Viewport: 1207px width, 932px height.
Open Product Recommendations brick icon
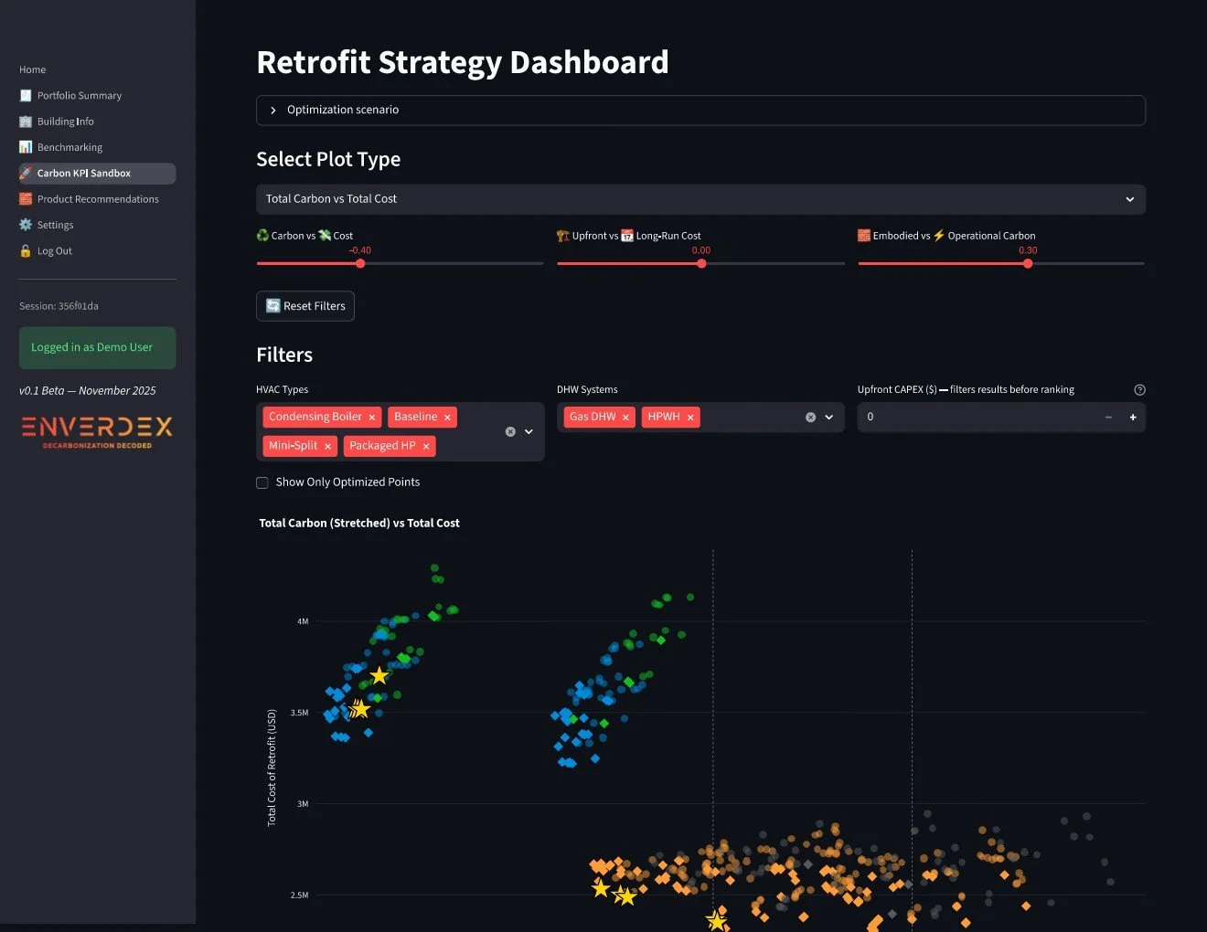pos(25,198)
